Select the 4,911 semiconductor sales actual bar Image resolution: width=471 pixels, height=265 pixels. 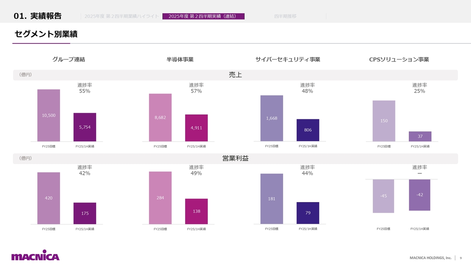click(x=196, y=128)
